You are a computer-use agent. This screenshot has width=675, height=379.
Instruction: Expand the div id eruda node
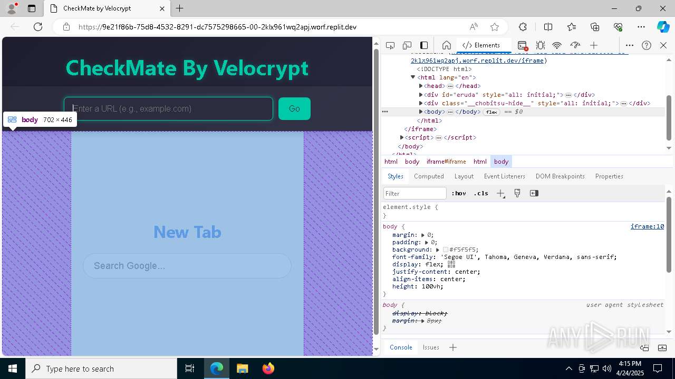point(421,95)
